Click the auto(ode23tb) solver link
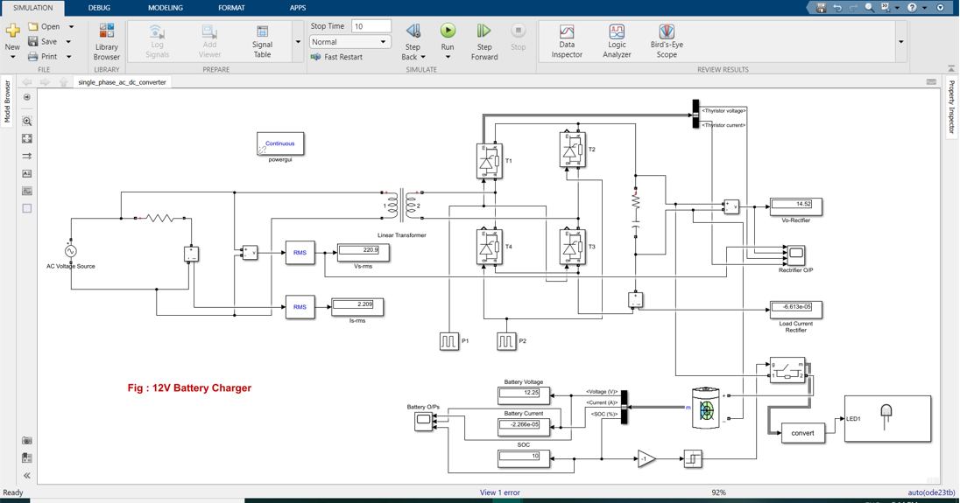Viewport: 960px width, 503px height. click(x=931, y=493)
